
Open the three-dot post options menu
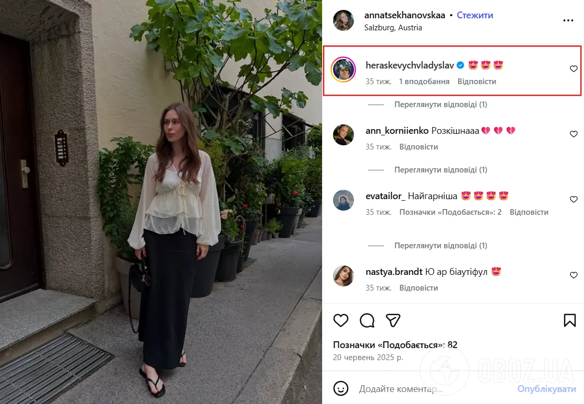568,20
